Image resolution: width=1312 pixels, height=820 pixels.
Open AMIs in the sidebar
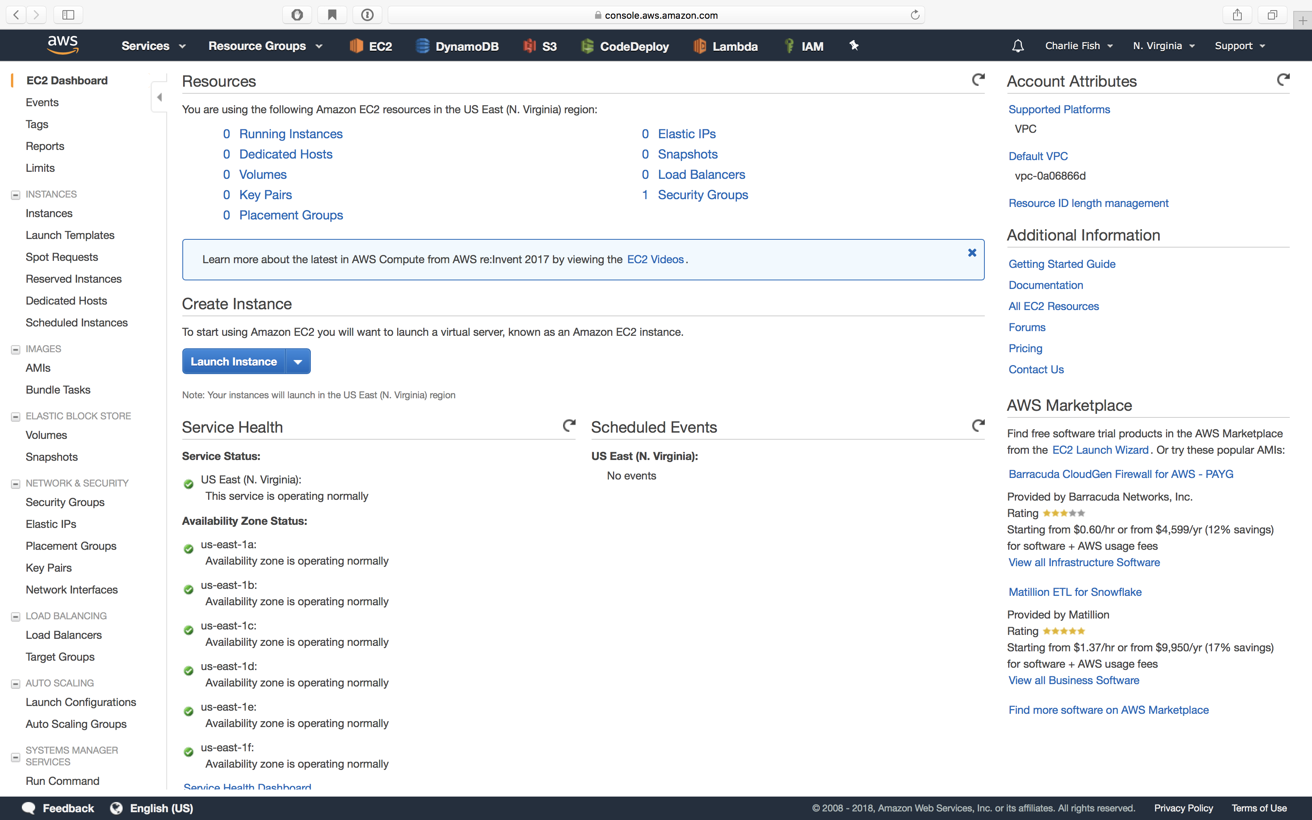pyautogui.click(x=38, y=368)
